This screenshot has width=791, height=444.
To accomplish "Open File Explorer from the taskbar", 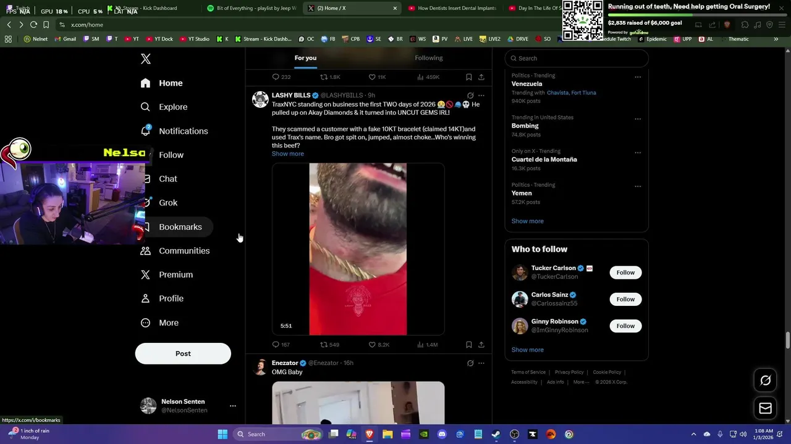I will tap(387, 434).
